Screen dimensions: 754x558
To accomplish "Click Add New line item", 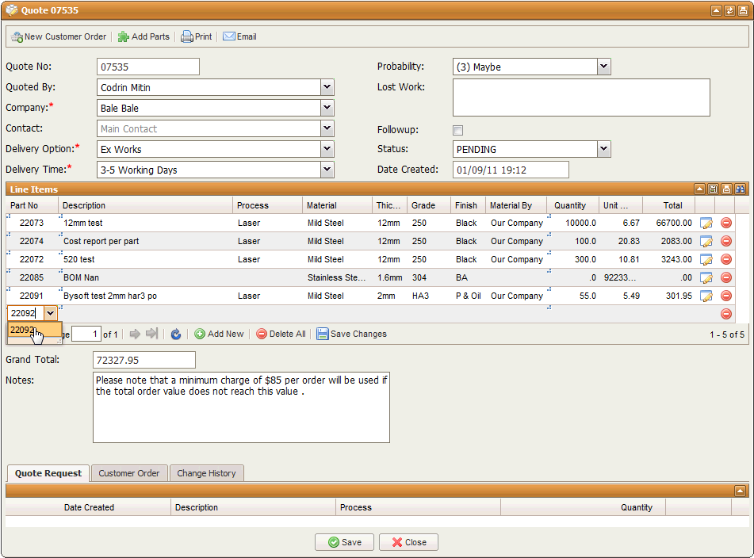I will 219,334.
